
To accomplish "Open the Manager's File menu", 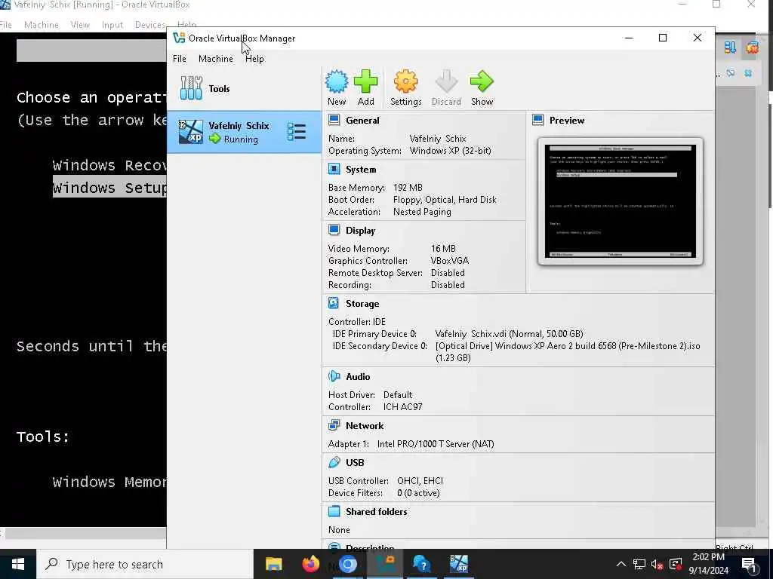I will pos(180,59).
